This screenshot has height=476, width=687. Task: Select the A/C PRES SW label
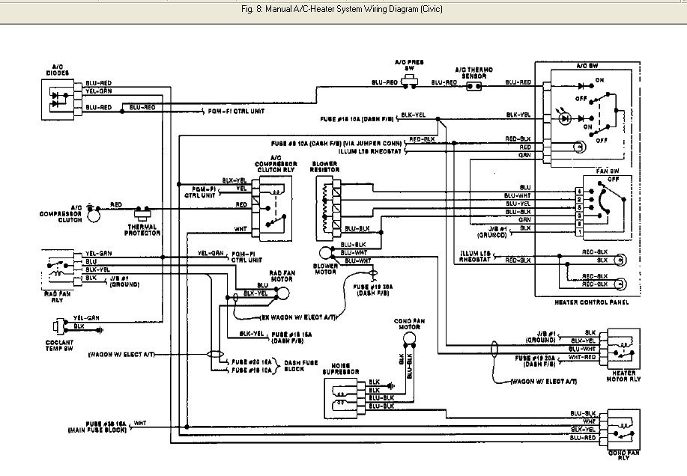(x=409, y=65)
